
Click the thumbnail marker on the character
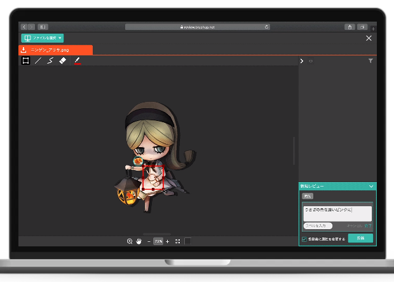(x=138, y=161)
